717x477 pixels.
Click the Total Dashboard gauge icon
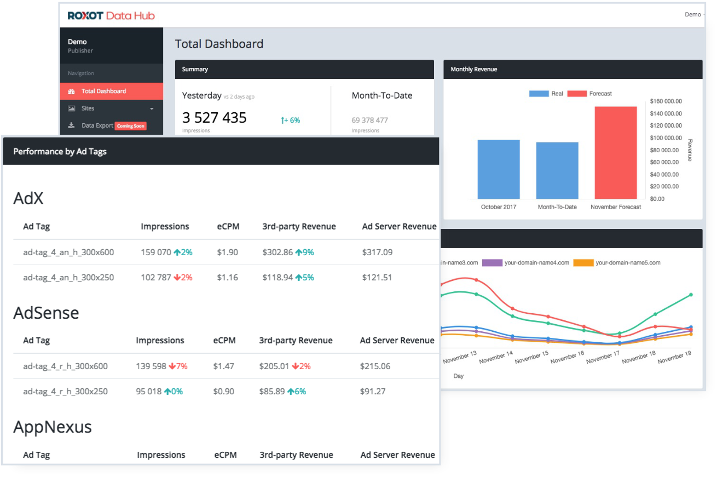(x=71, y=91)
